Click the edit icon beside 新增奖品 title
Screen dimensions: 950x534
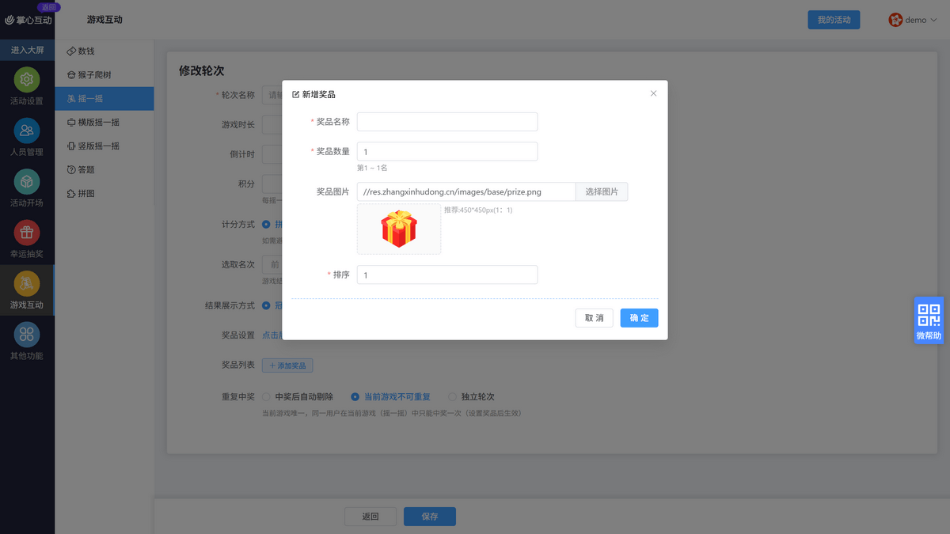pyautogui.click(x=296, y=95)
